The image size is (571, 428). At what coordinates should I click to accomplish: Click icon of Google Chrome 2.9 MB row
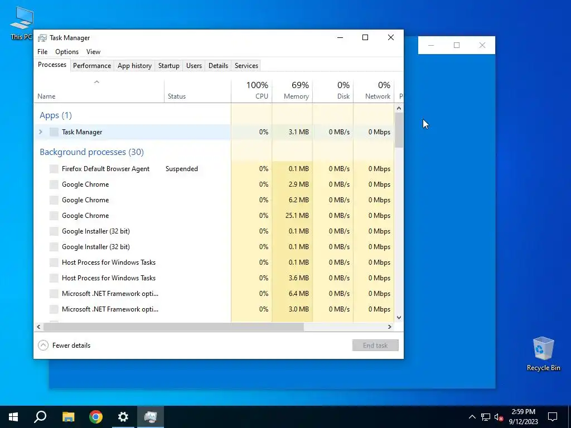click(x=54, y=184)
